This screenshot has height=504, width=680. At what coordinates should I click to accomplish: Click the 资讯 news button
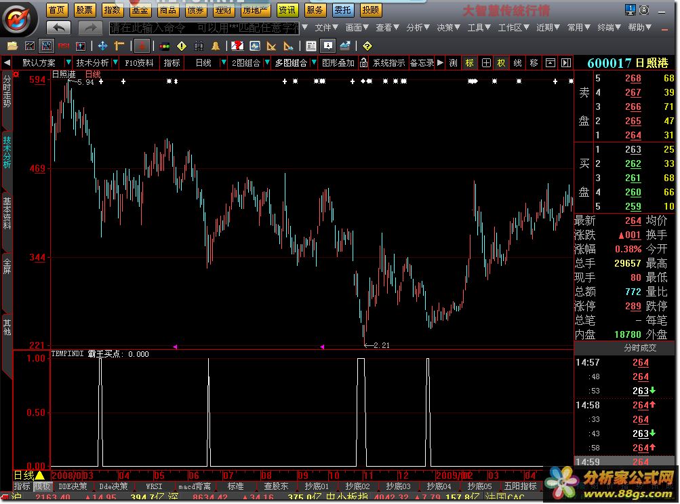click(287, 9)
